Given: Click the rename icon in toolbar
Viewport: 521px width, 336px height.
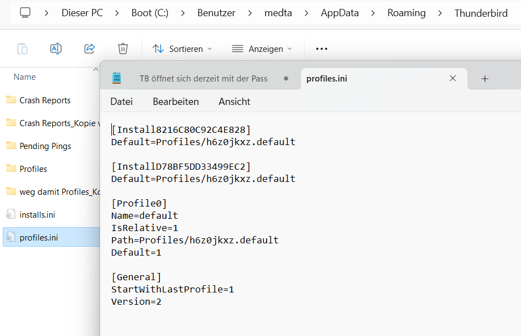Looking at the screenshot, I should click(56, 49).
